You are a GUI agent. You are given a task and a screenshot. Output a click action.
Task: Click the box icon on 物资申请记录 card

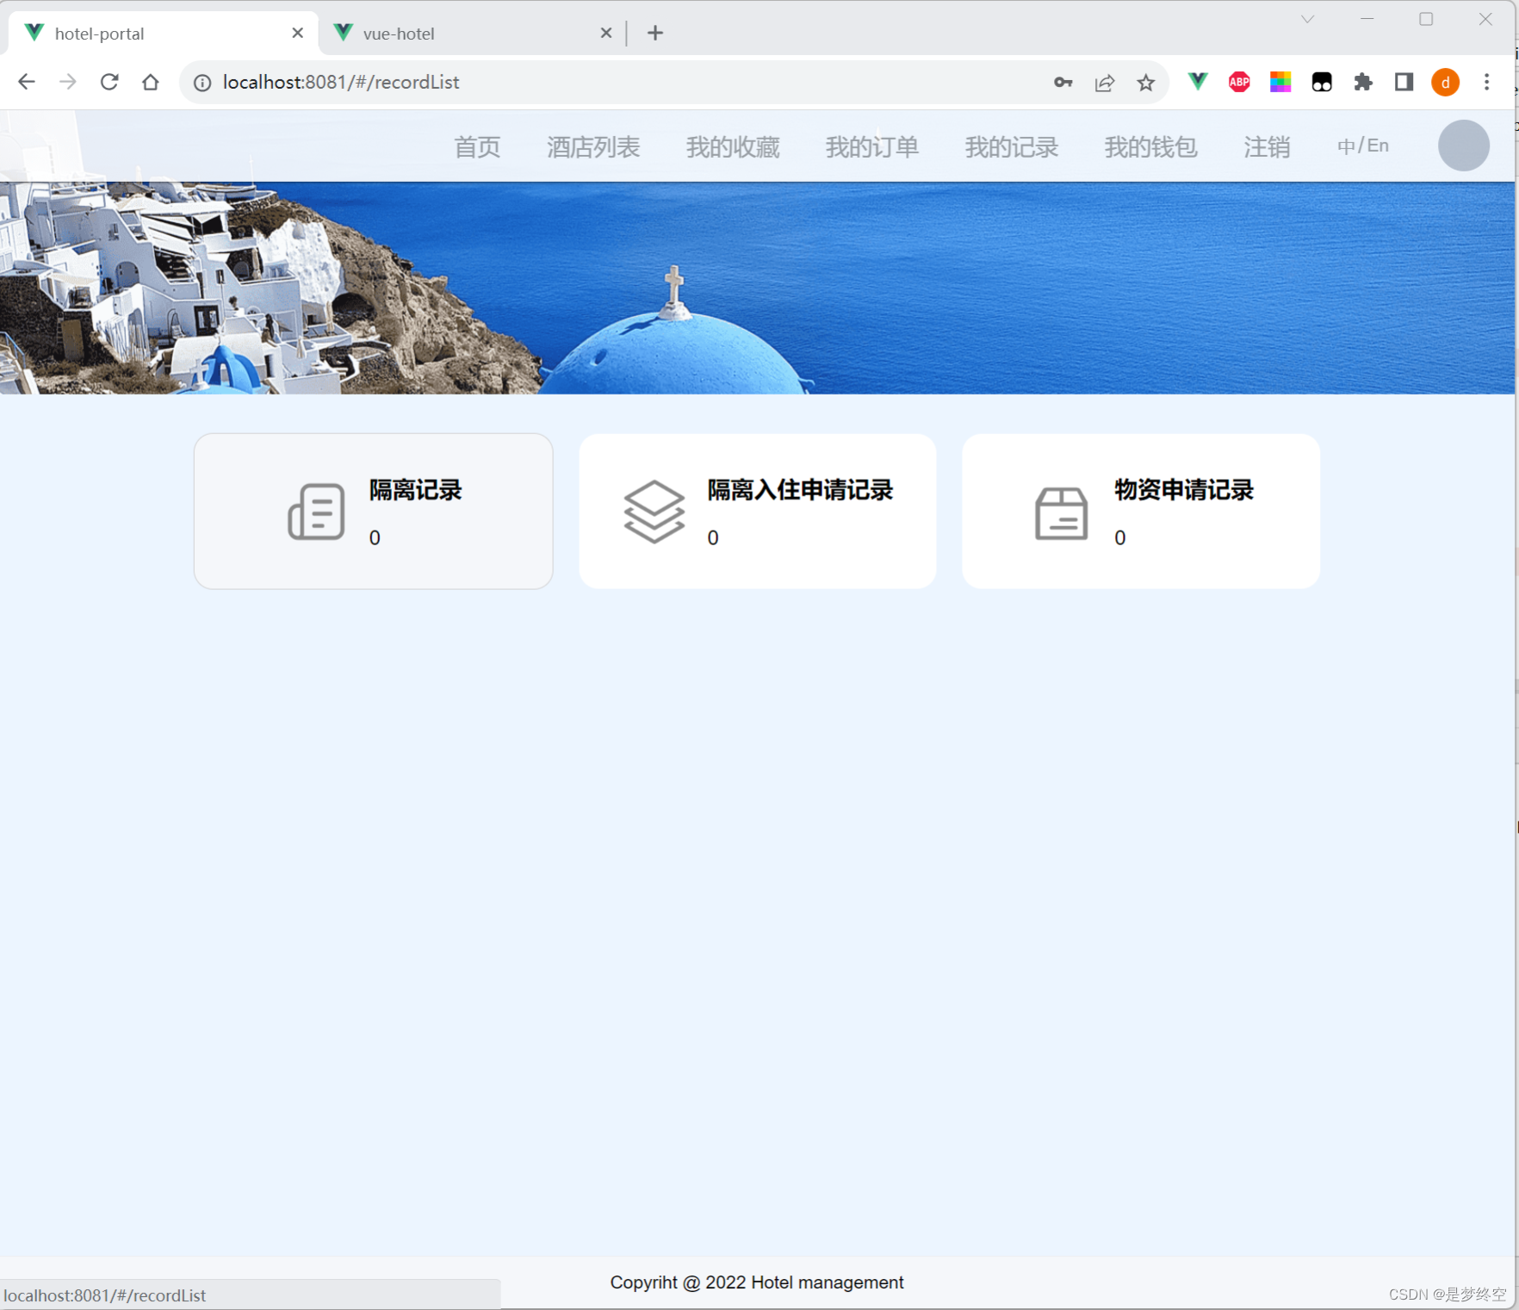(1061, 513)
